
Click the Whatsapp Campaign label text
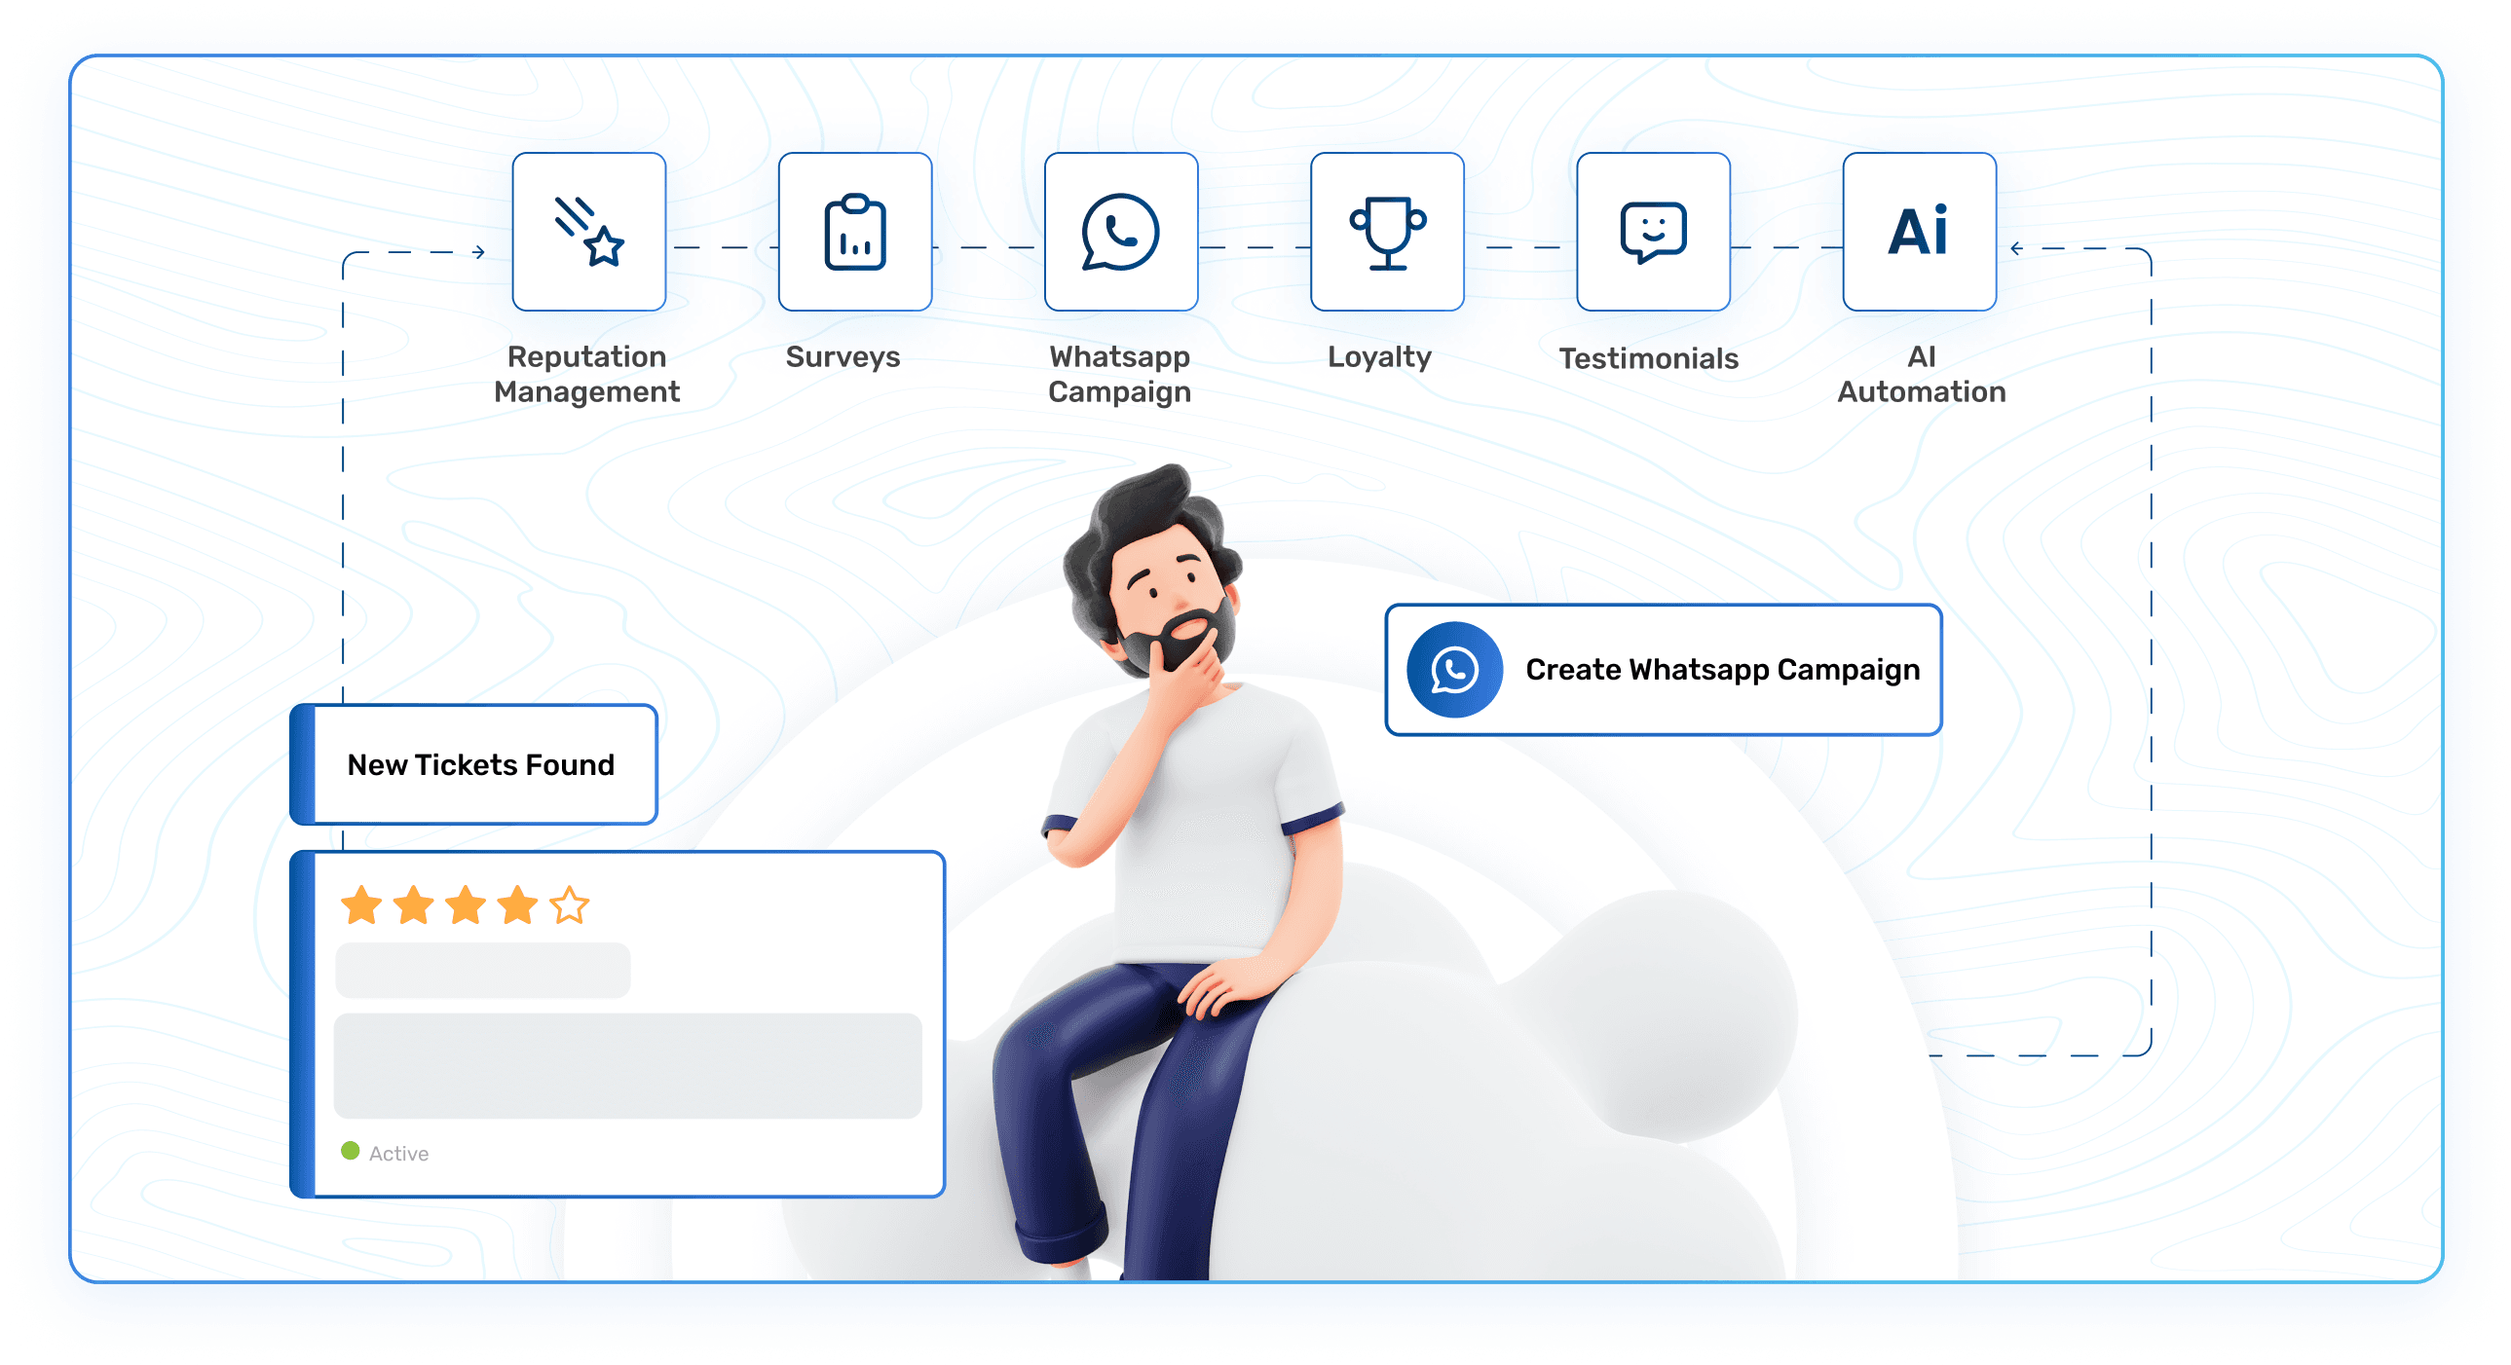1120,373
